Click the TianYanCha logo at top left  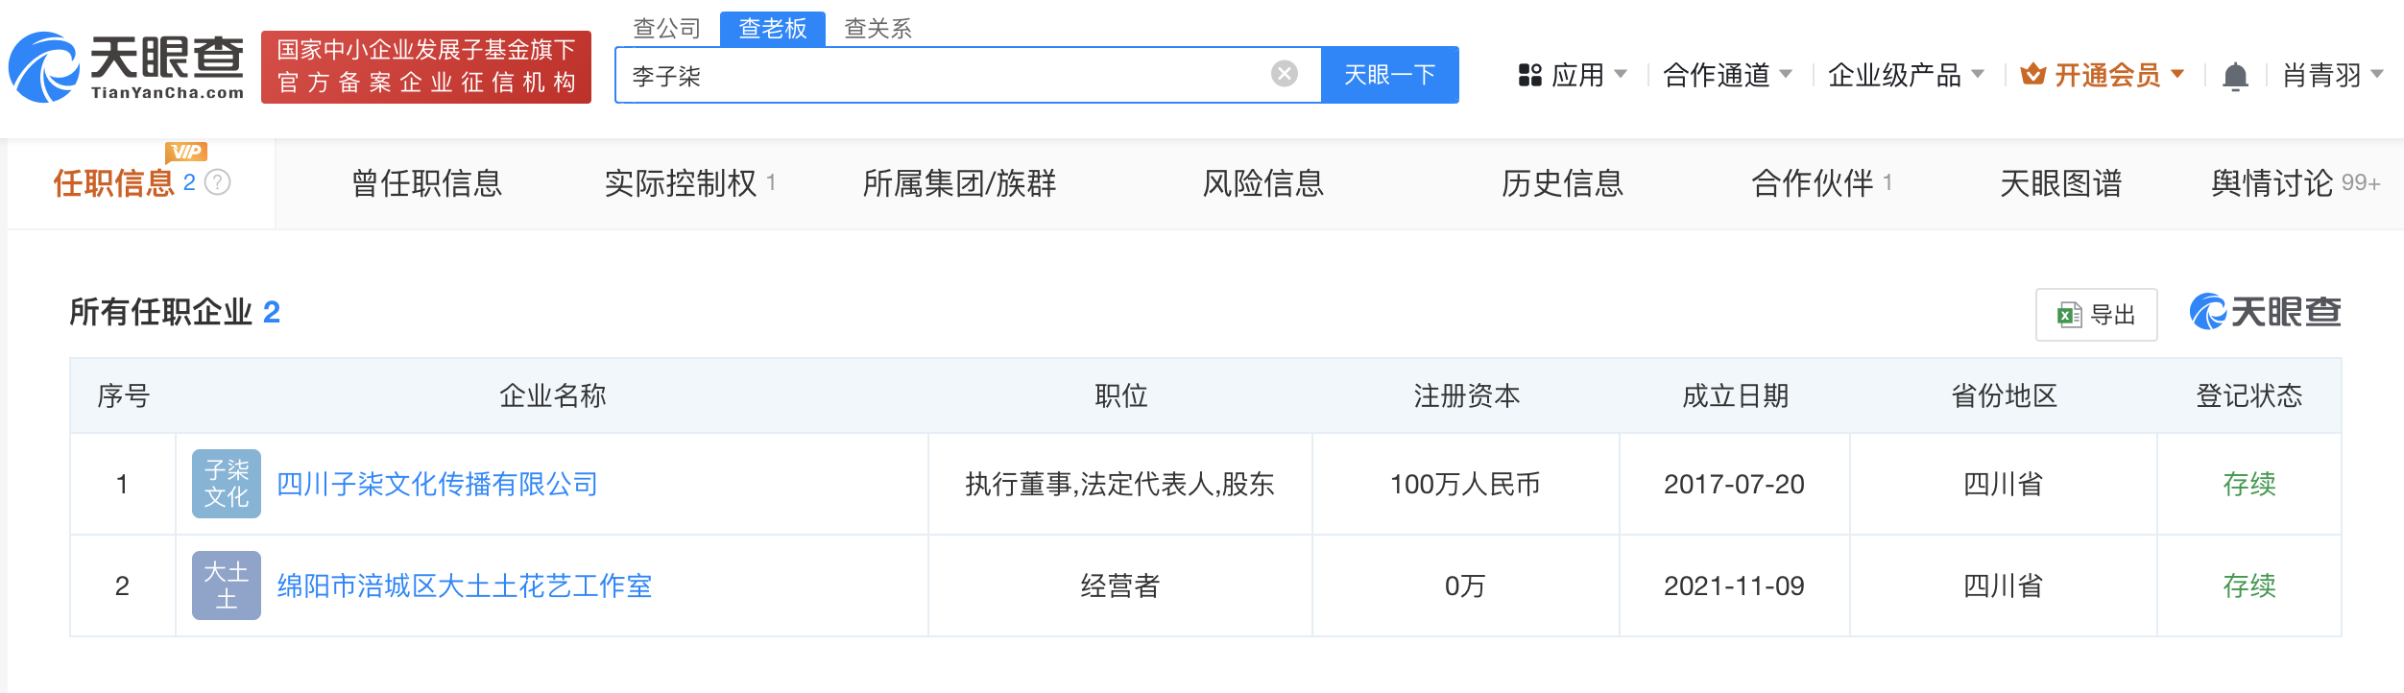coord(126,67)
